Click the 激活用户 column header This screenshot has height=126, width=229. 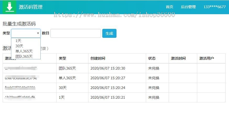(x=207, y=58)
